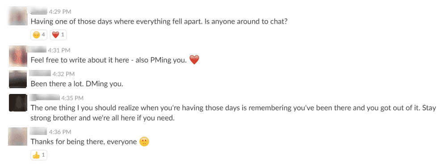
Task: Click the 4:31 PM timestamp
Action: click(x=59, y=50)
